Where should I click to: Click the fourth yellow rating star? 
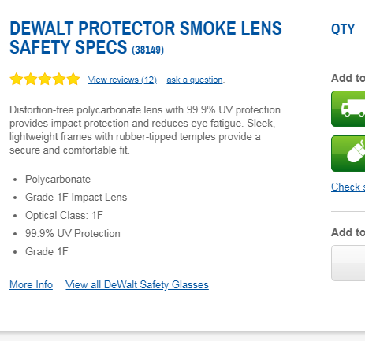tap(59, 79)
